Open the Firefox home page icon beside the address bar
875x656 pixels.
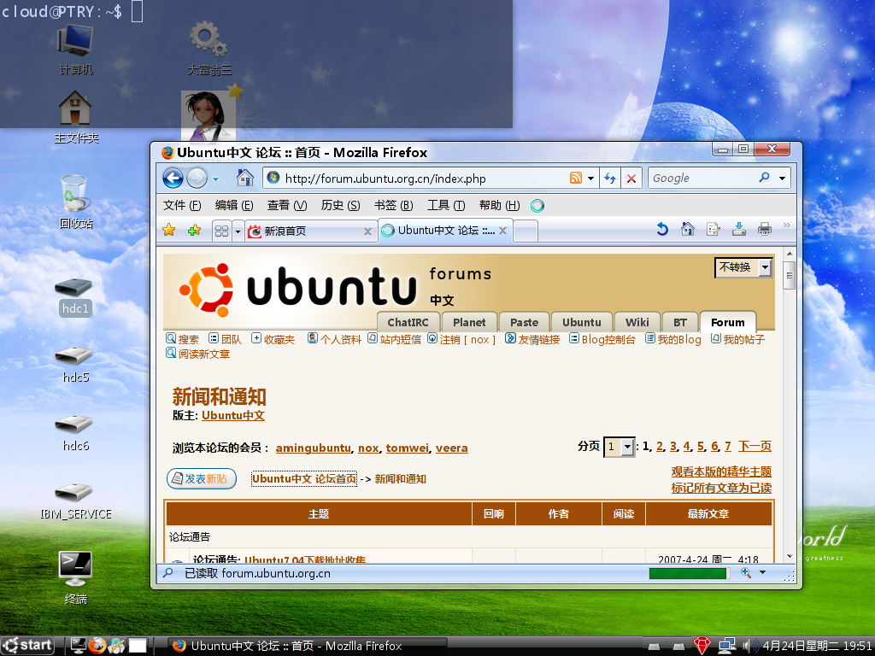click(x=245, y=178)
